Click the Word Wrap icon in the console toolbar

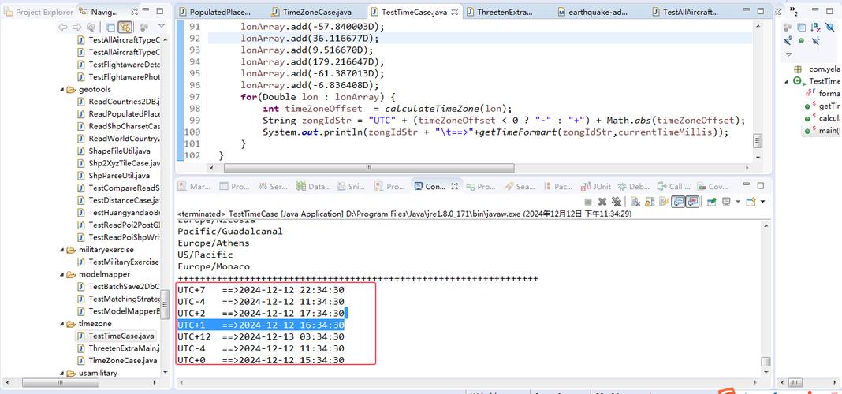[x=664, y=202]
